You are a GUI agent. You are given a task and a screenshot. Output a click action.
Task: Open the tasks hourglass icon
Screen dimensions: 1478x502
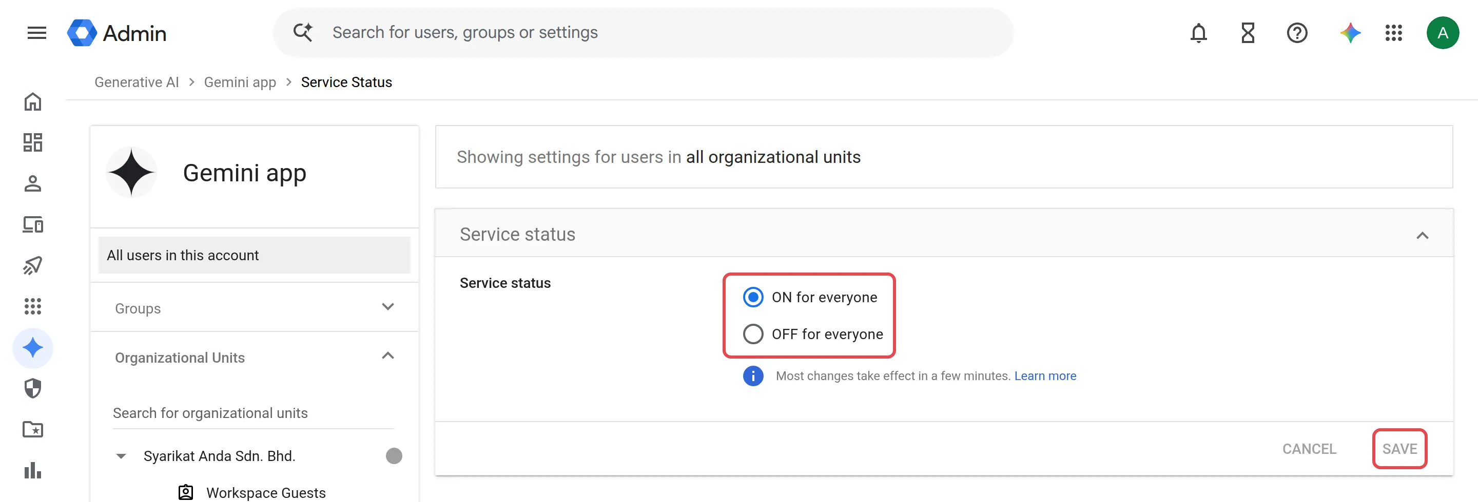click(1248, 33)
